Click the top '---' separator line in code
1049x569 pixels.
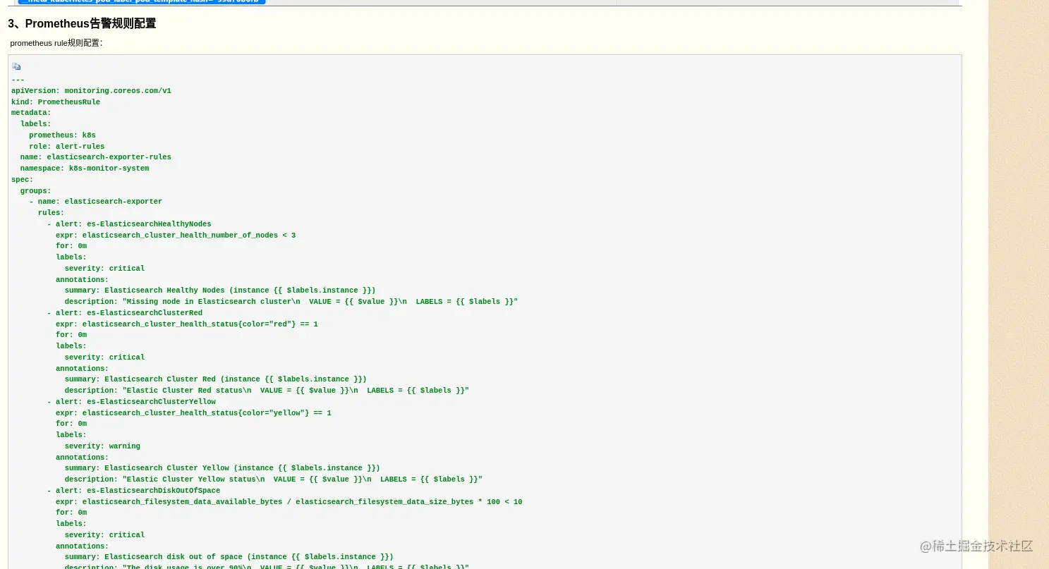(x=18, y=80)
